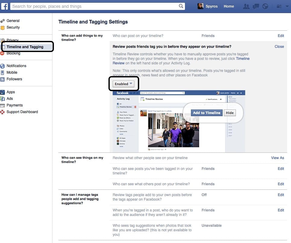Expand the account menu arrow in the top bar
291x243 pixels.
coord(287,6)
